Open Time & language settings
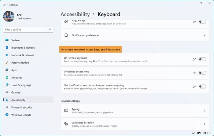Image resolution: width=214 pixels, height=136 pixels. pos(28,85)
